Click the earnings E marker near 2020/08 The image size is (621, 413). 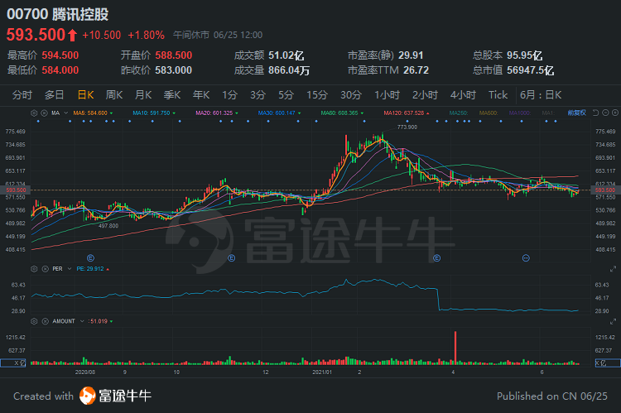pyautogui.click(x=90, y=258)
